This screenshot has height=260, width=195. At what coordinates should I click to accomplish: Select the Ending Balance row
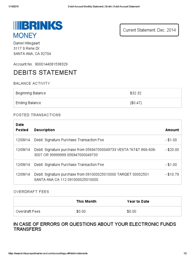tap(97, 103)
